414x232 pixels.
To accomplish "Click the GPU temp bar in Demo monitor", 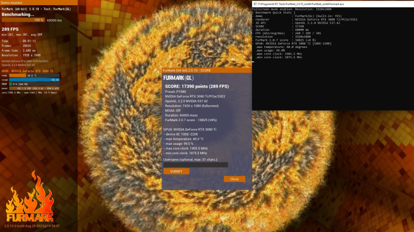I will click(x=34, y=75).
